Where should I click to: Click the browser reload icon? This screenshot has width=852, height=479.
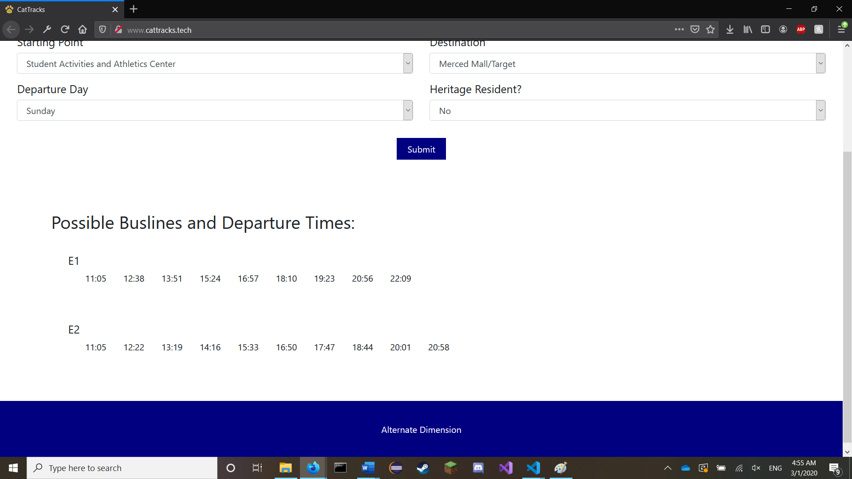pyautogui.click(x=65, y=29)
